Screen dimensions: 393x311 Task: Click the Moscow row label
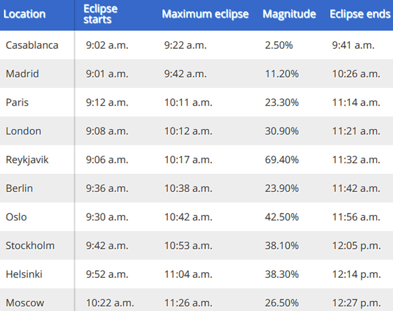25,303
